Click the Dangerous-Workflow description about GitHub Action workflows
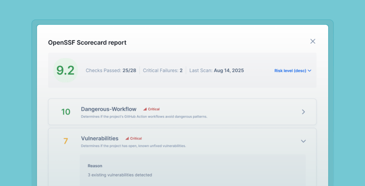Viewport: 365px width, 186px height. (144, 117)
